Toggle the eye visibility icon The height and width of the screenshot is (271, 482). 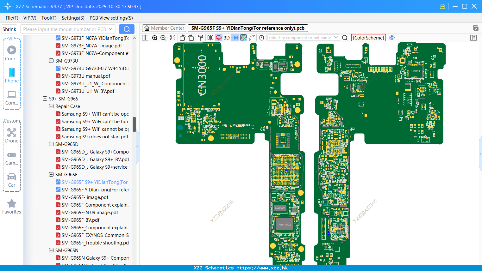[x=392, y=38]
